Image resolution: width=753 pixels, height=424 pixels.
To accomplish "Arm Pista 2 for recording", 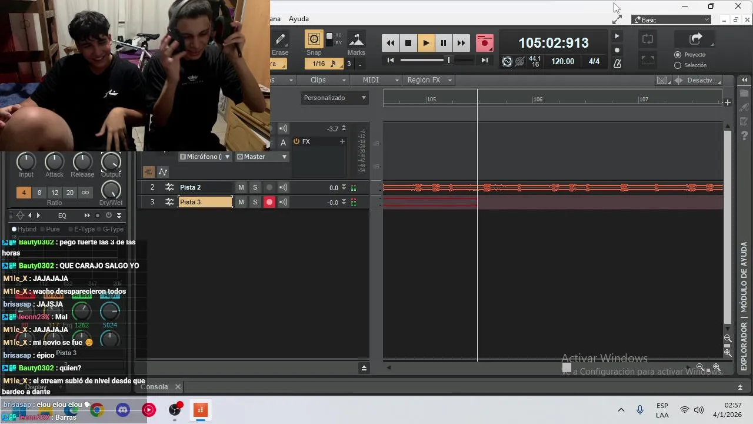I will 269,187.
